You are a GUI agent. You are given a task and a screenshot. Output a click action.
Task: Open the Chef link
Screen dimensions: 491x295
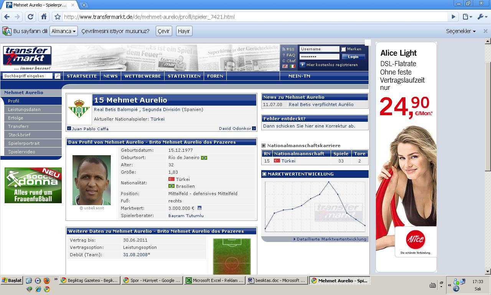tap(289, 61)
